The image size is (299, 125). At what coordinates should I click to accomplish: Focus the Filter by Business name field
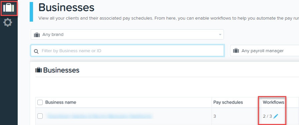click(127, 51)
